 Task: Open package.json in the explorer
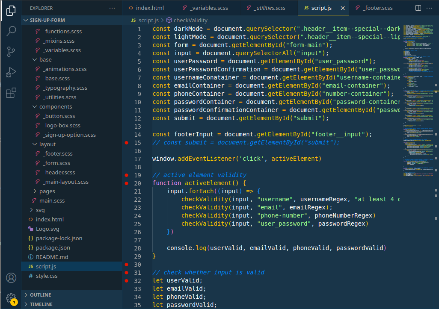(x=72, y=248)
